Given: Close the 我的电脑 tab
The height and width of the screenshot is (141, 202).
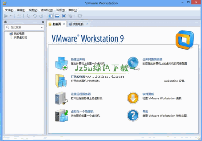Looking at the screenshot, I should click(x=87, y=24).
